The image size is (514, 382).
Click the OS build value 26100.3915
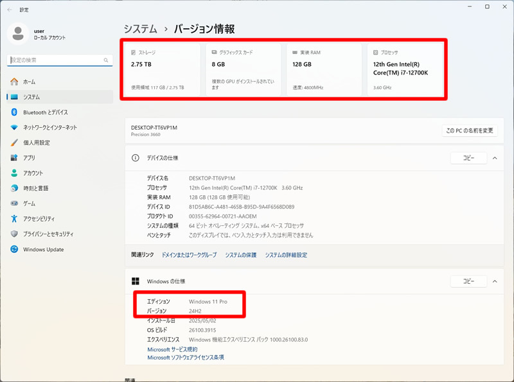tap(202, 330)
